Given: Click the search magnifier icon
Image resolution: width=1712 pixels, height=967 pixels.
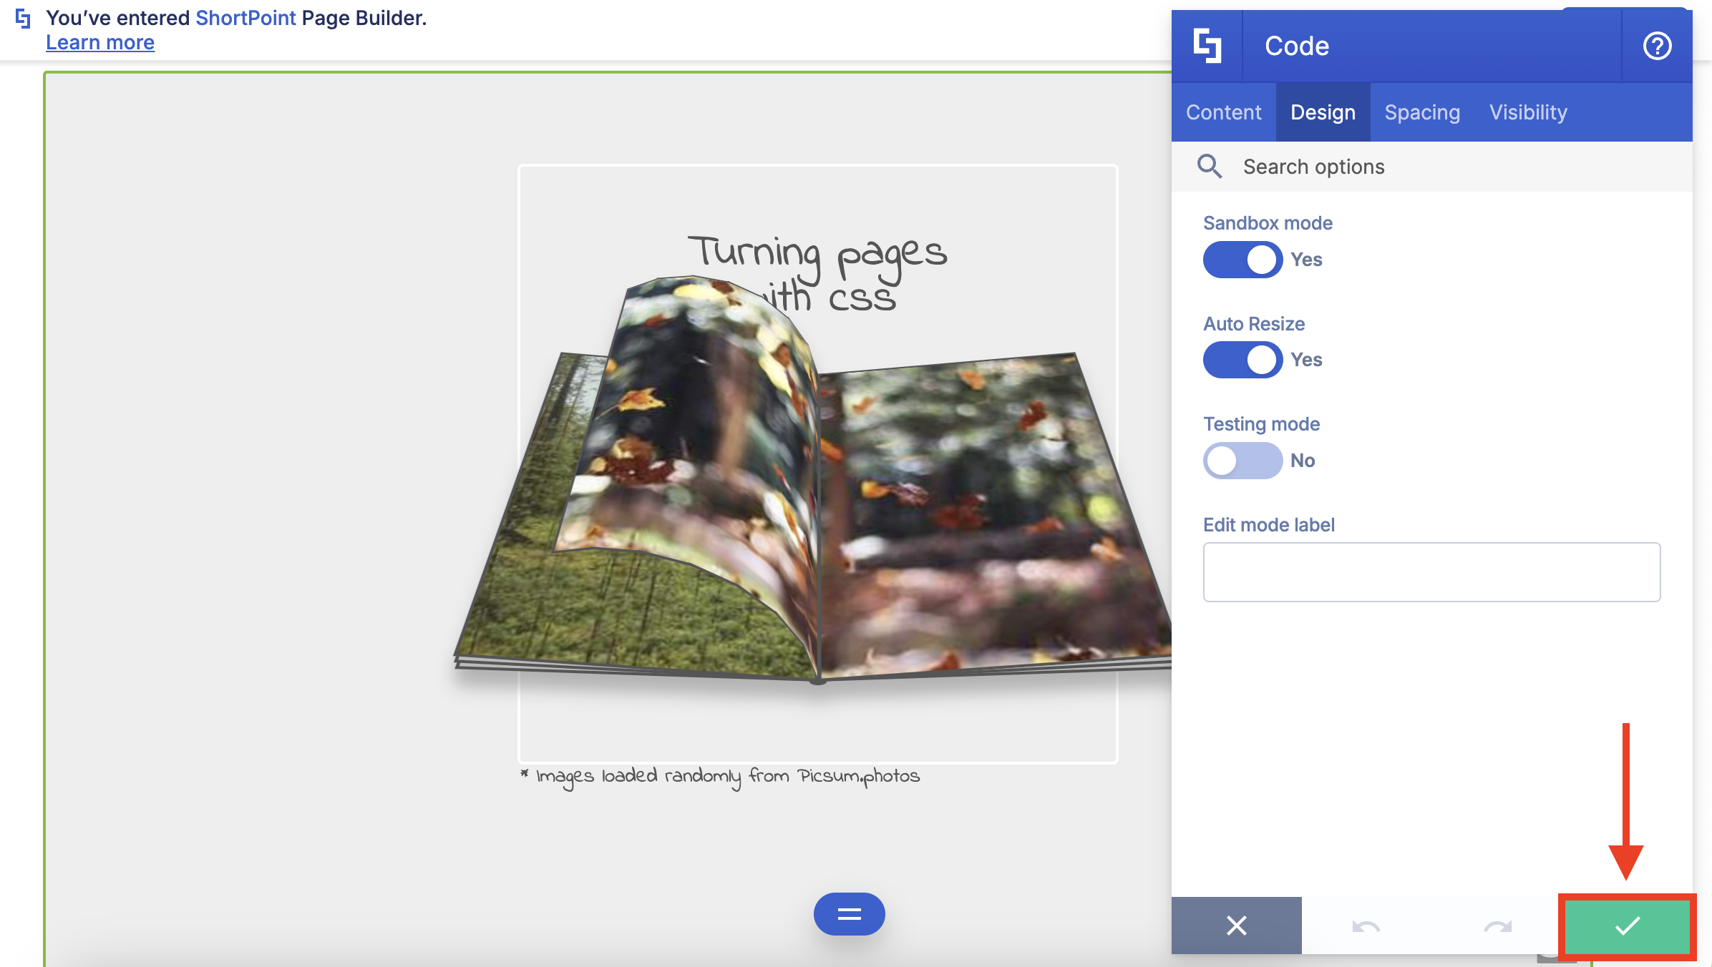Looking at the screenshot, I should (x=1210, y=166).
